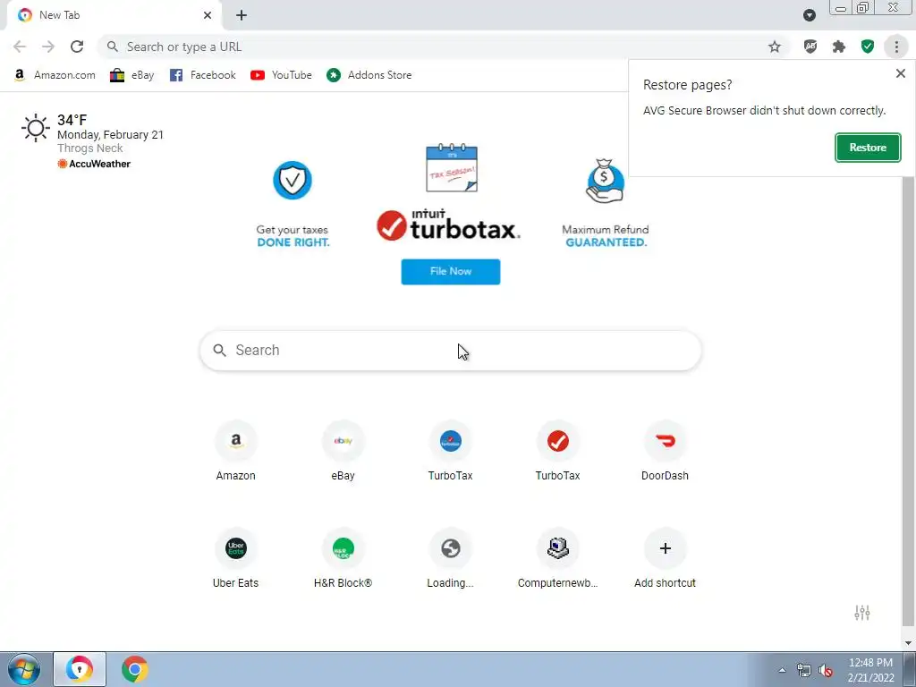Click the blue shield checkmark icon

point(293,180)
